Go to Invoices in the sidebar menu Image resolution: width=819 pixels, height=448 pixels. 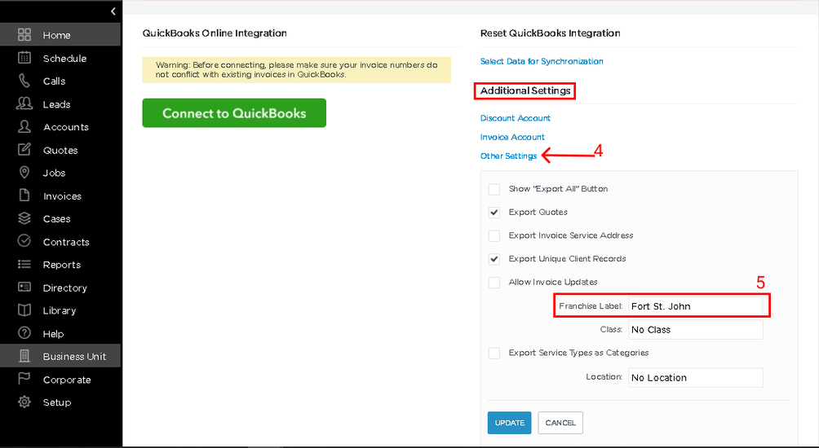click(x=60, y=196)
